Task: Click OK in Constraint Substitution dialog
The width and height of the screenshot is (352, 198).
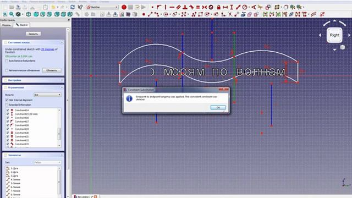Action: (x=218, y=108)
